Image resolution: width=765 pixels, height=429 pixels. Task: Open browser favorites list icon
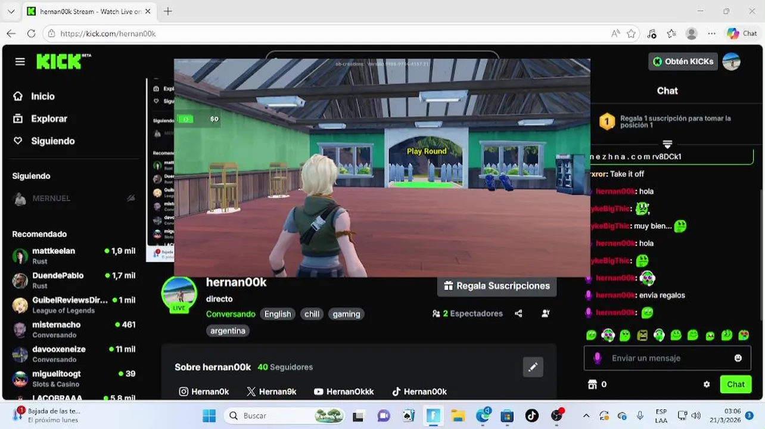[671, 33]
